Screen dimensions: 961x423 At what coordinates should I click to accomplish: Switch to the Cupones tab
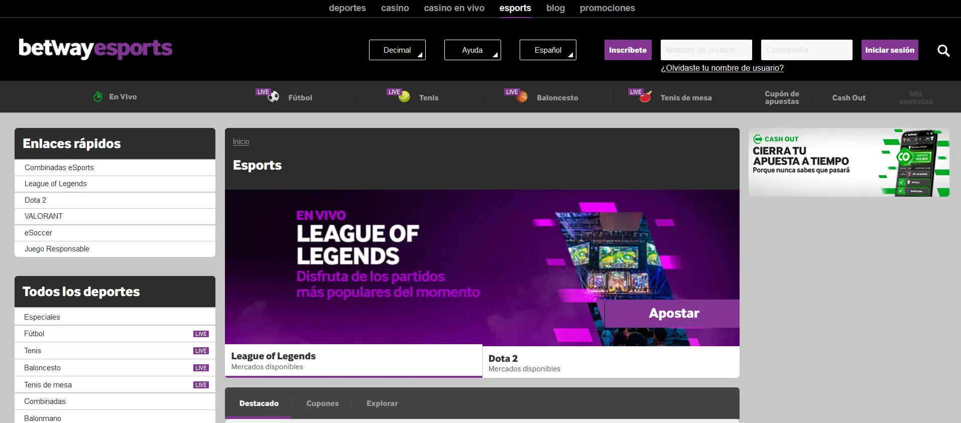[x=323, y=403]
